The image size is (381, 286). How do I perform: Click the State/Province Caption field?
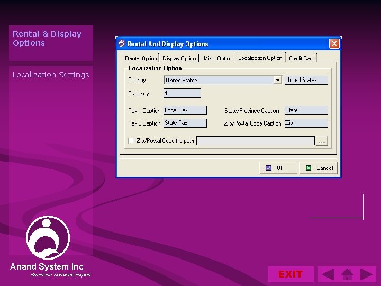[x=306, y=110]
